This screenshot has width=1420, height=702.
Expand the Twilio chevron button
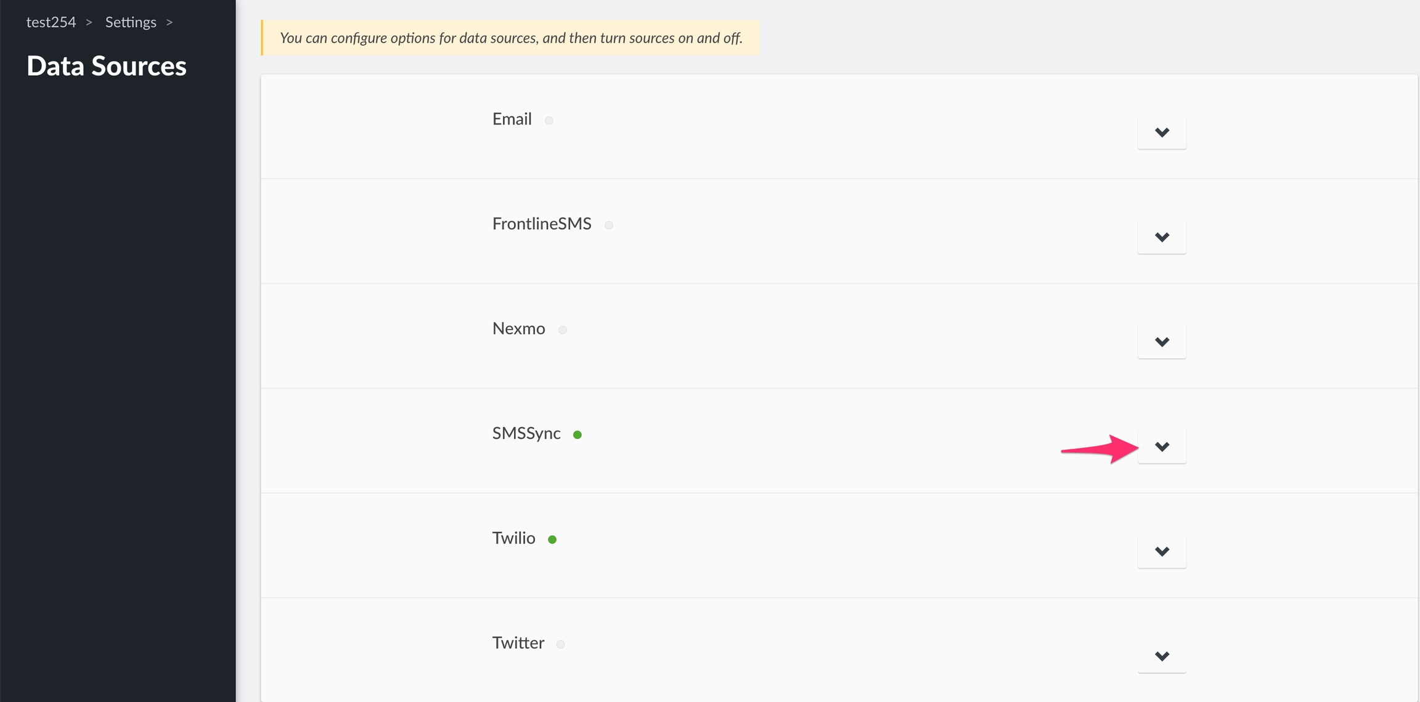1161,551
